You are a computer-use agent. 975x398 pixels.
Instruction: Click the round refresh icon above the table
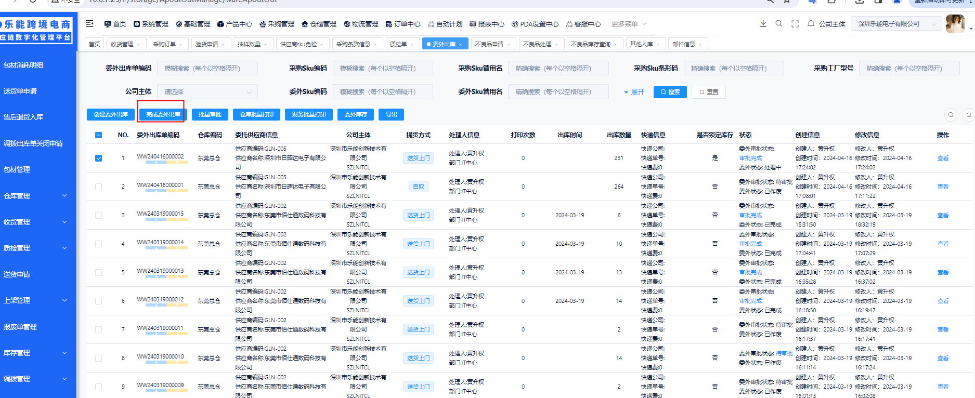[968, 115]
